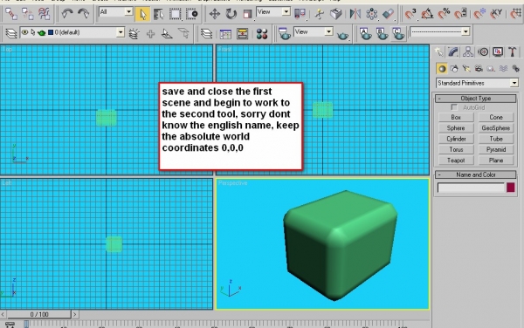Open the Select by Name tool
This screenshot has height=328, width=524.
pos(159,14)
